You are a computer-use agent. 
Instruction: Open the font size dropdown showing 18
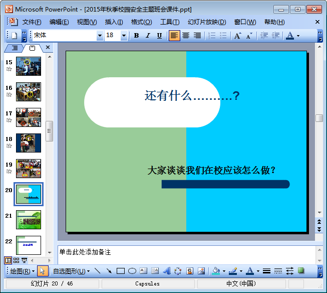(x=124, y=36)
